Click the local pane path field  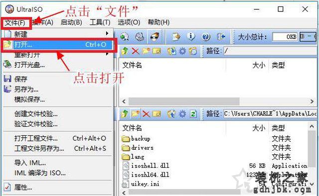(270, 113)
